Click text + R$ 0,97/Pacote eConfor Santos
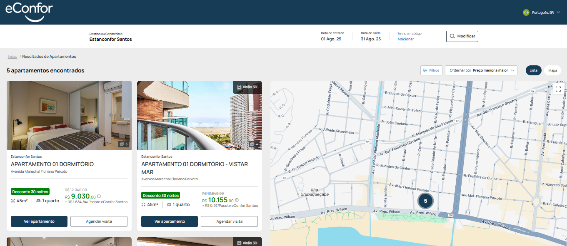This screenshot has height=246, width=567. click(230, 206)
